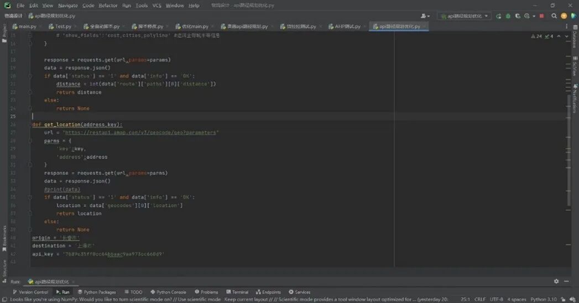This screenshot has width=579, height=303.
Task: Hide the Run panel with minus icon
Action: click(566, 281)
